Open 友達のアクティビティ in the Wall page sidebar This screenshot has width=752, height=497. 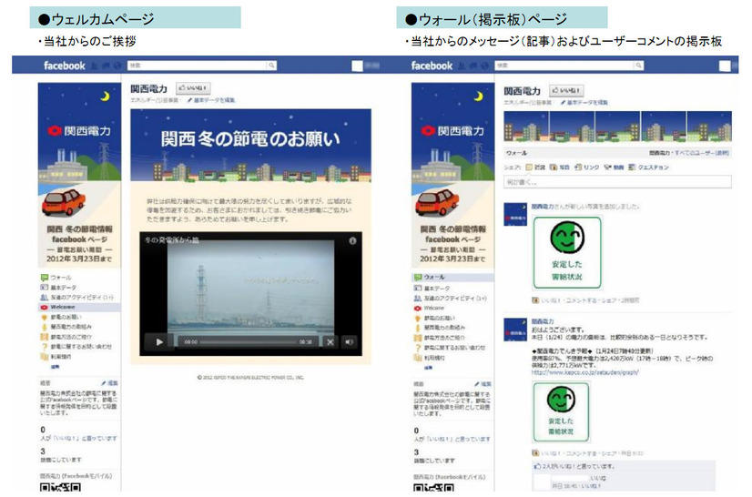[450, 299]
